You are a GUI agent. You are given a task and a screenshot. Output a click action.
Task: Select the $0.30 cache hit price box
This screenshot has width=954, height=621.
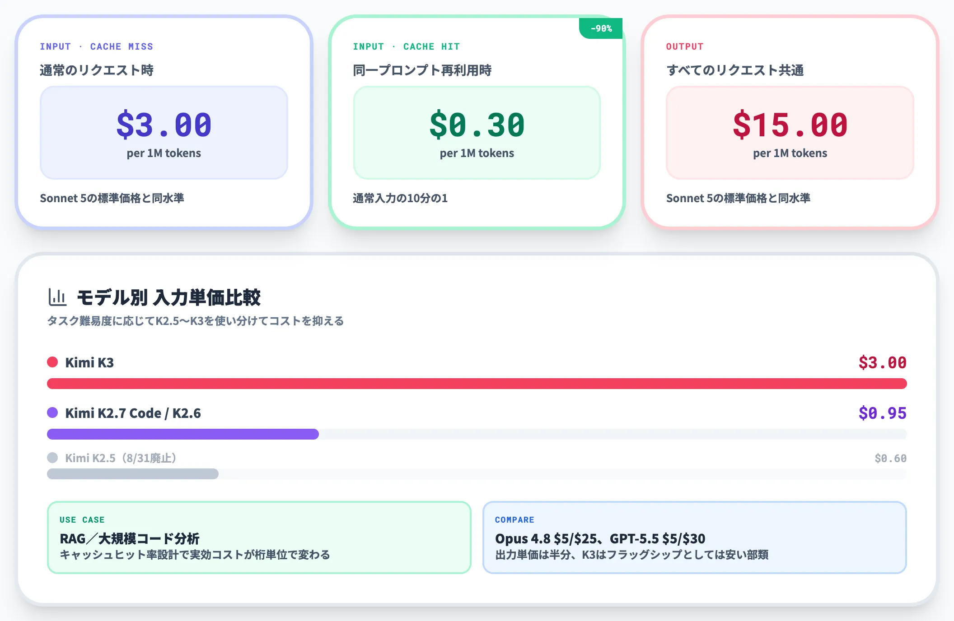tap(477, 133)
